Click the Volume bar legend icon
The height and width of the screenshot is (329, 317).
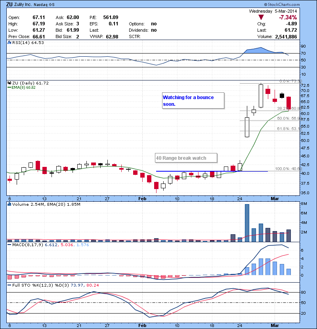pyautogui.click(x=9, y=205)
